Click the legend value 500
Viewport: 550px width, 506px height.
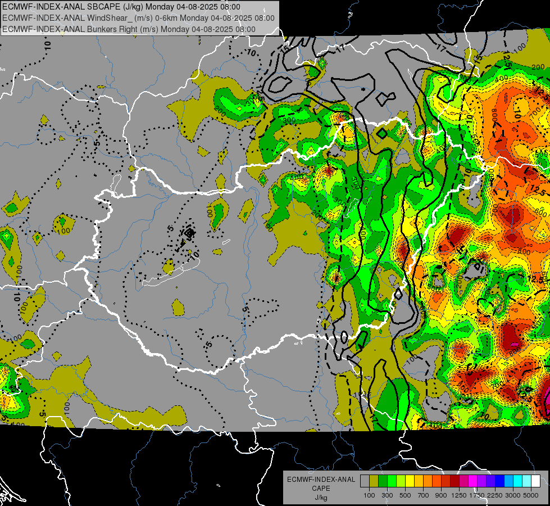(x=405, y=495)
